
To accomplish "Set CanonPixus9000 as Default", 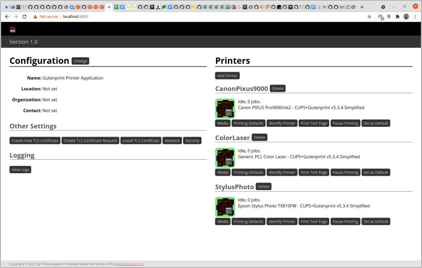I will (x=376, y=123).
